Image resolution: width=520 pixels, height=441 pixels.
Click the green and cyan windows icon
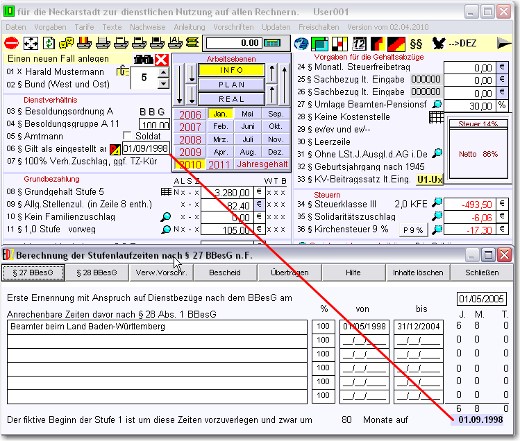point(320,44)
